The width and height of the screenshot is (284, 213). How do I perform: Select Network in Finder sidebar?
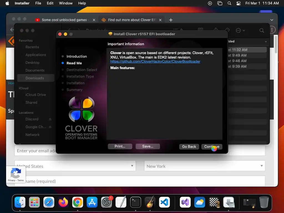(32, 135)
